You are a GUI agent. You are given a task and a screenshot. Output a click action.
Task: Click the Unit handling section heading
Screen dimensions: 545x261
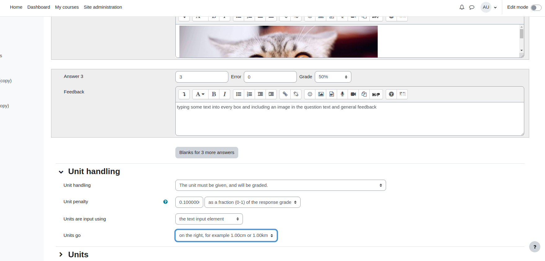coord(94,172)
